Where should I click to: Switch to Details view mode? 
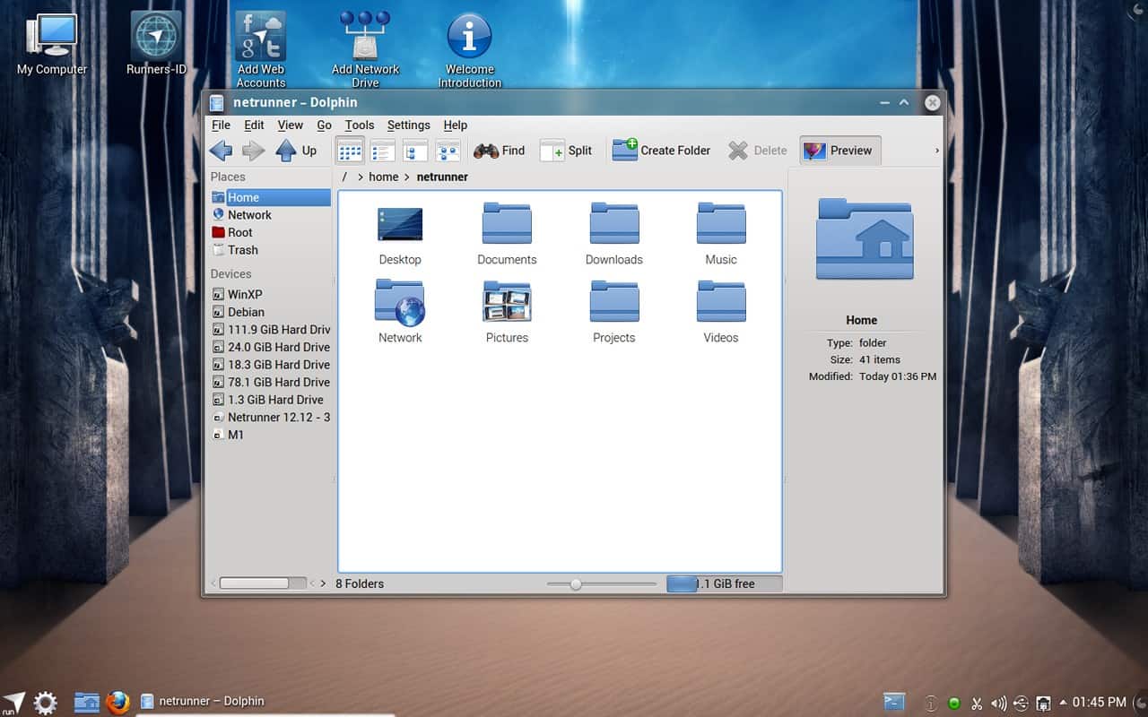pyautogui.click(x=415, y=151)
